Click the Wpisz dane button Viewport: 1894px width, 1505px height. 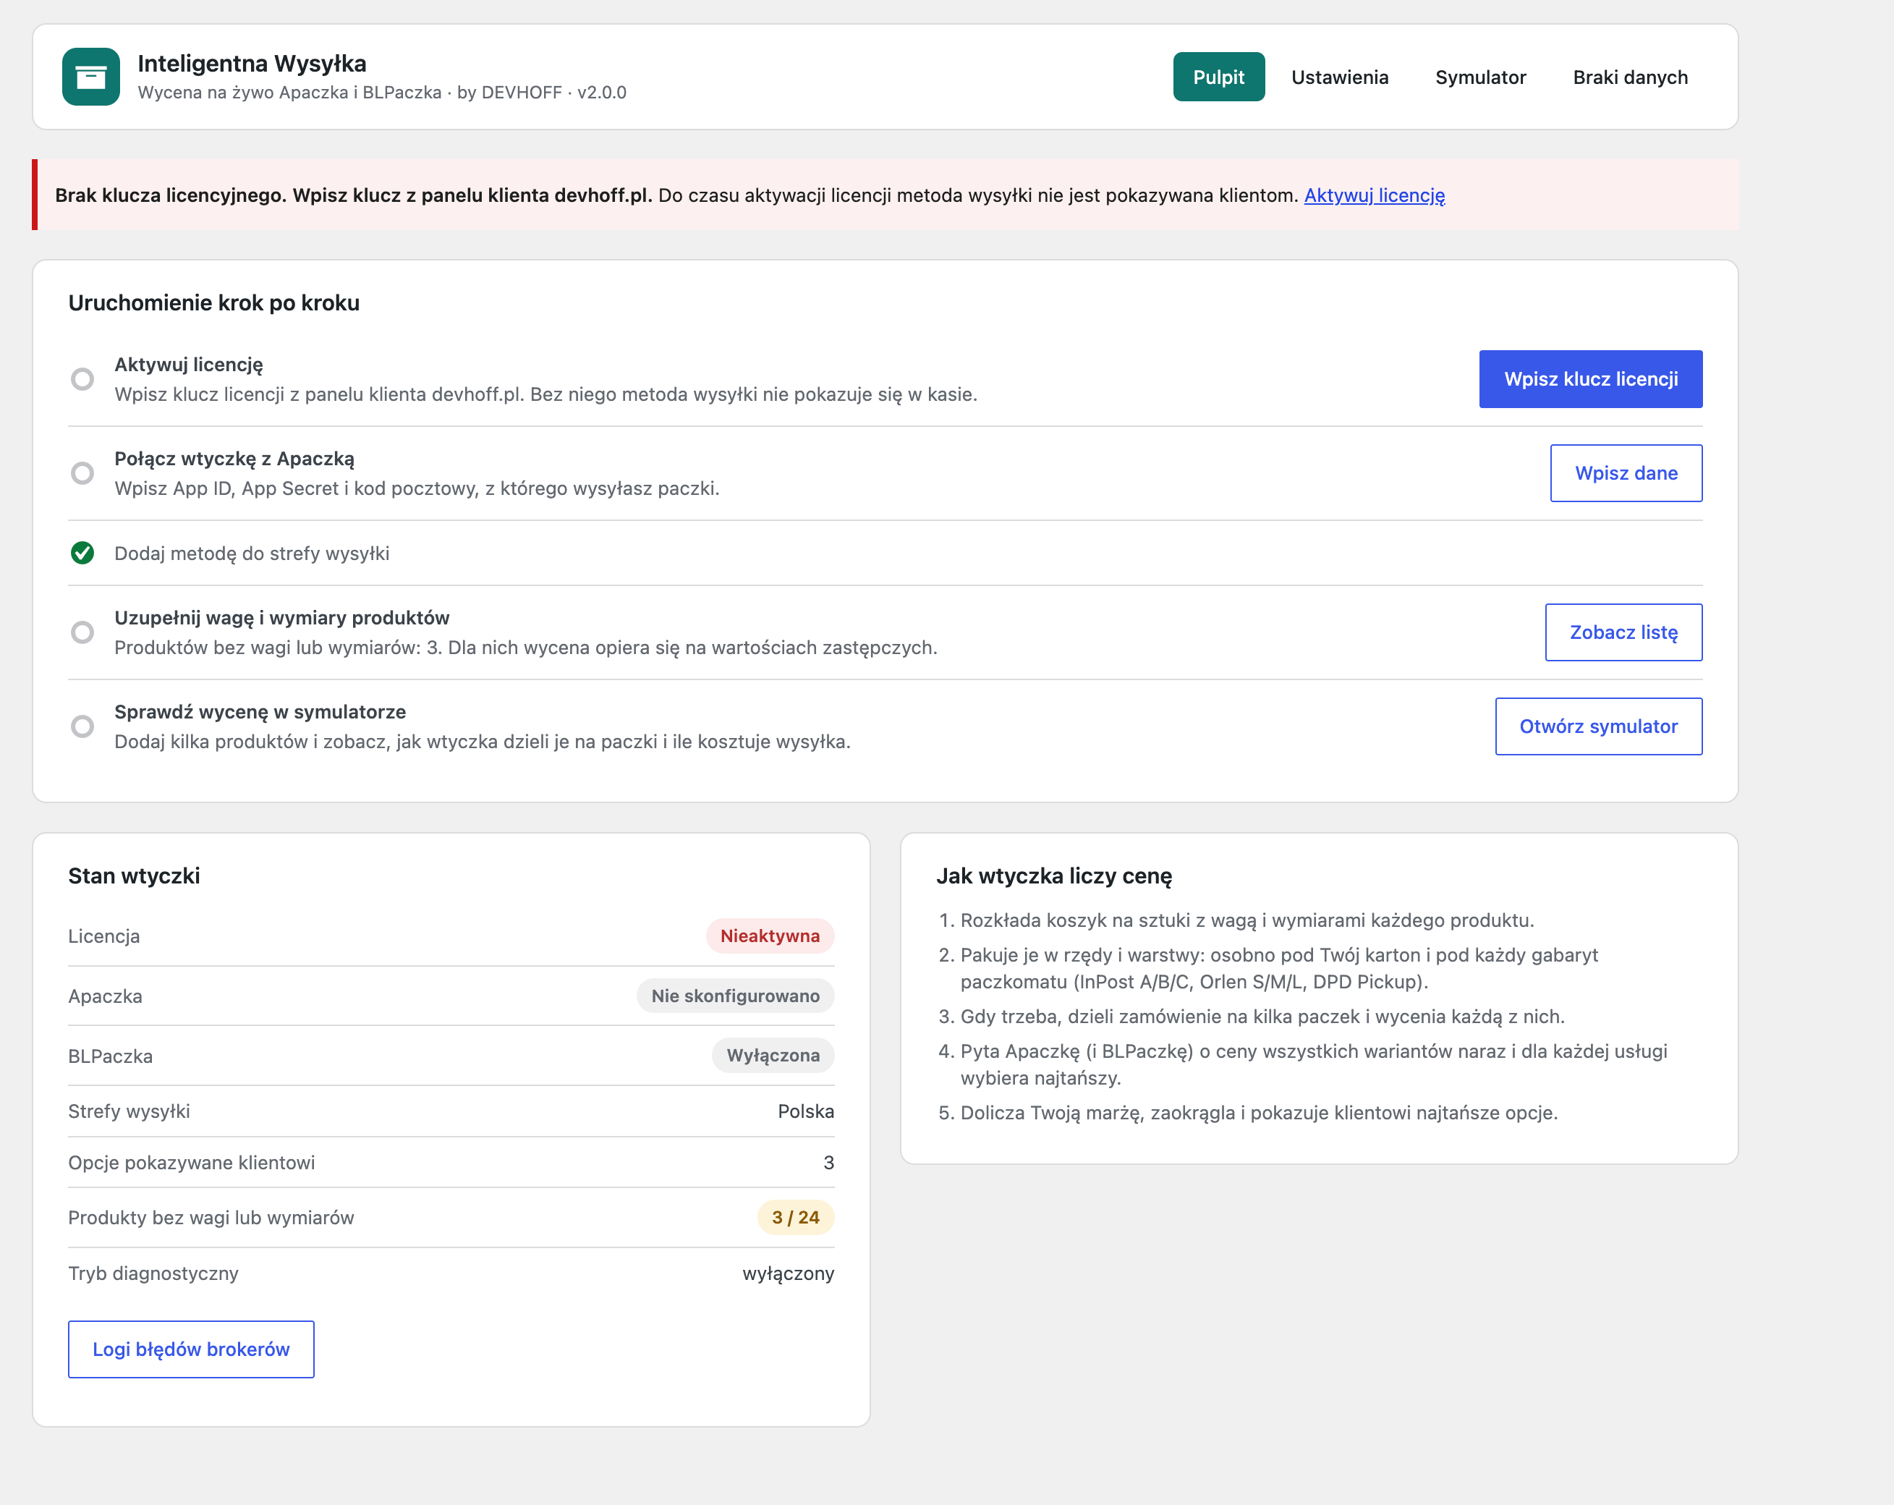(1626, 472)
